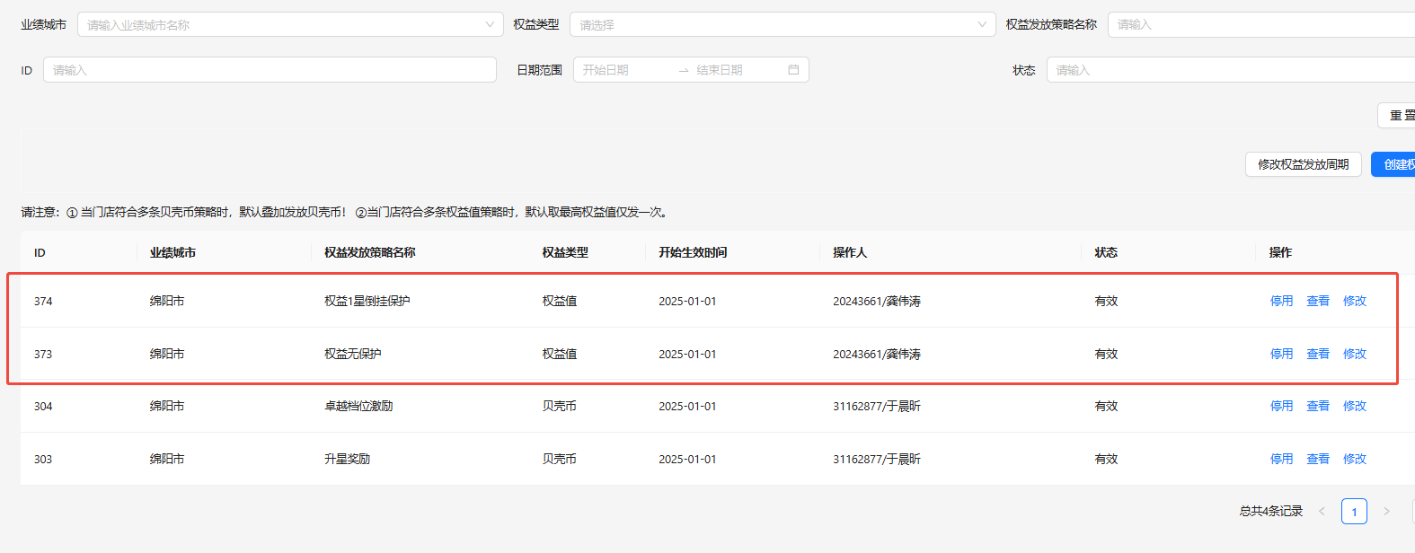1415x553 pixels.
Task: Focus the ID search input
Action: 270,70
